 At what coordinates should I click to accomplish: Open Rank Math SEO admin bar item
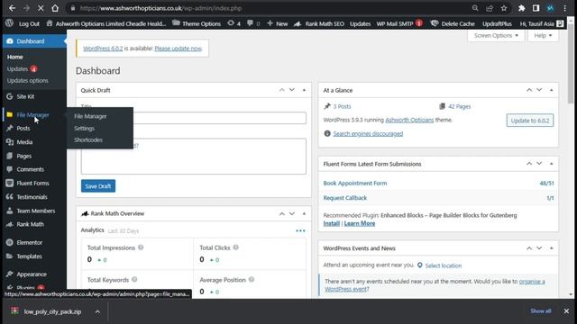(x=319, y=23)
